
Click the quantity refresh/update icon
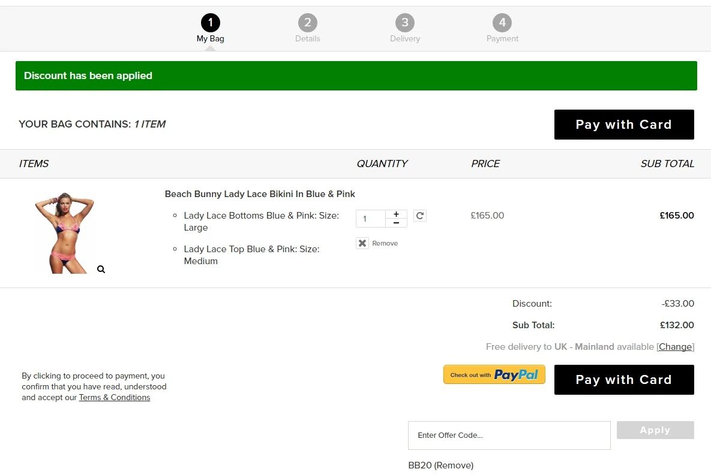pos(420,216)
